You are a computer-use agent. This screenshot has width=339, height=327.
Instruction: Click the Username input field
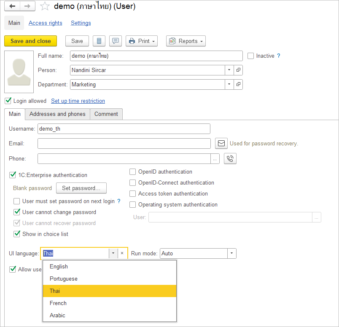[x=124, y=129]
